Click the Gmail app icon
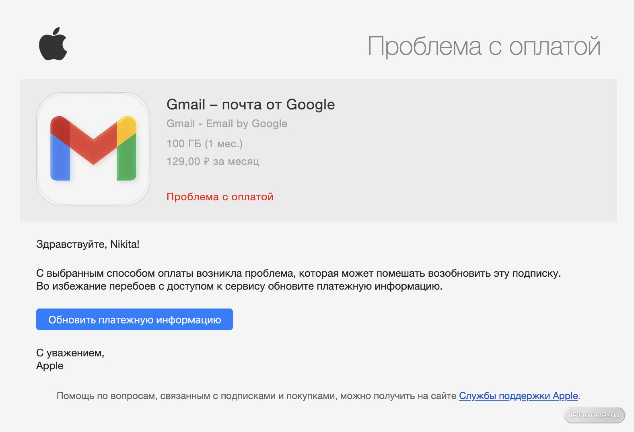 pos(93,149)
